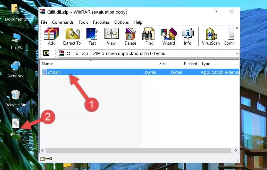
Task: Sort list by Packed column
Action: click(x=184, y=64)
